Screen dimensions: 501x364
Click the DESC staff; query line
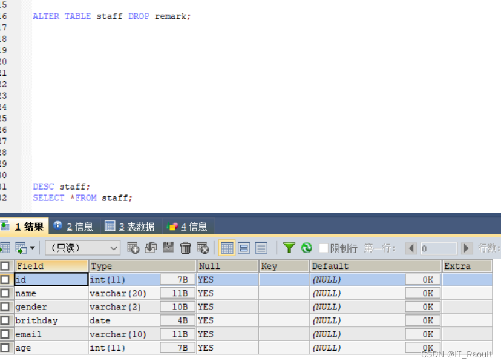[61, 187]
